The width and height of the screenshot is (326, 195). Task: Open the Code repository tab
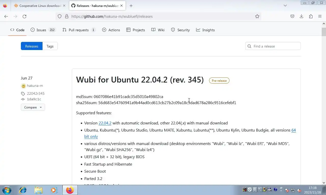pos(17,30)
